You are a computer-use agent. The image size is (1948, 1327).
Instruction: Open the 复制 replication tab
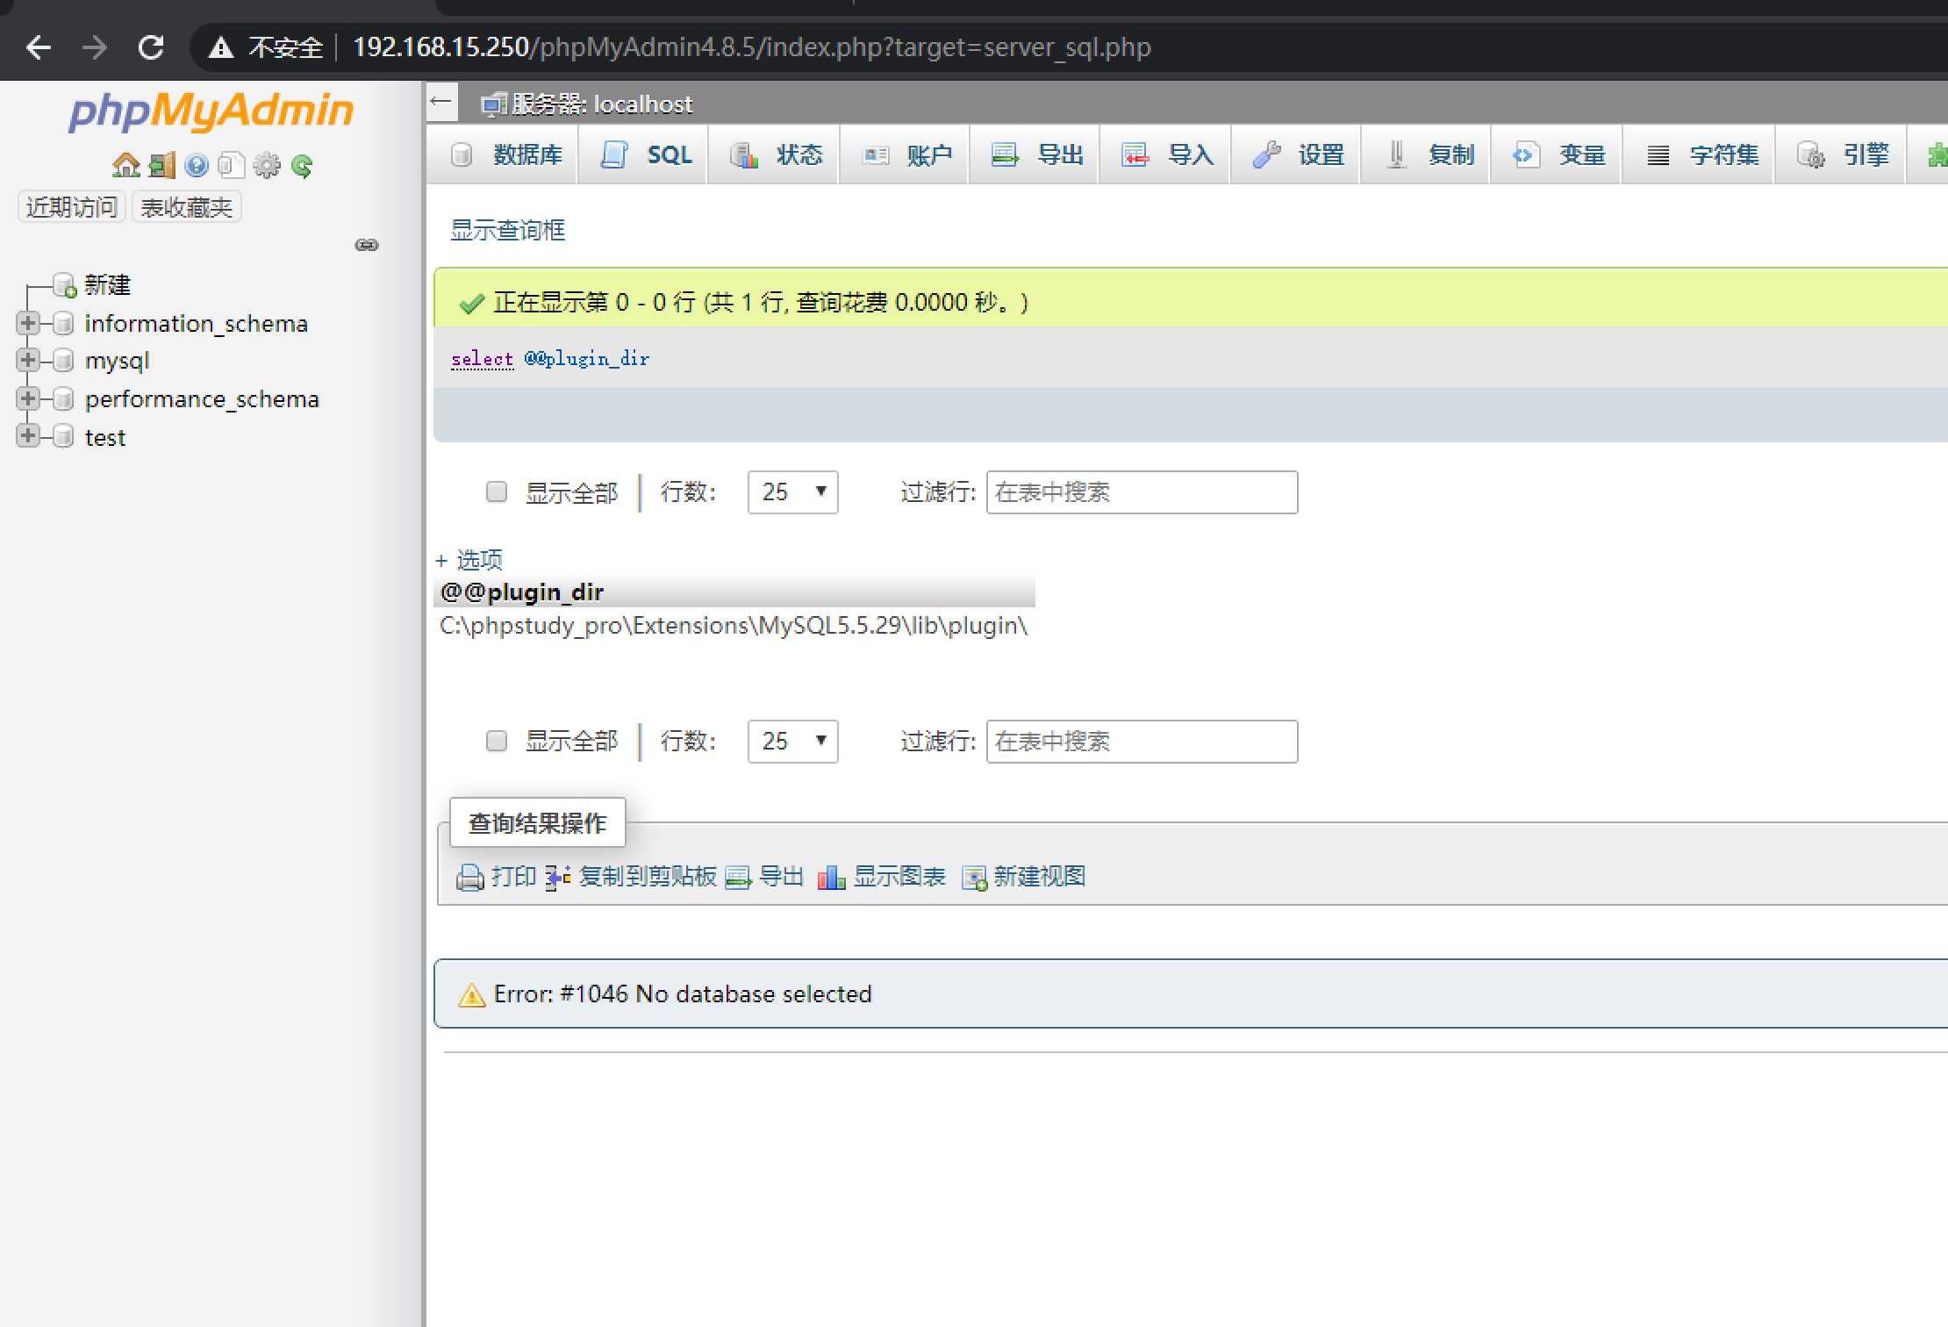[1427, 155]
